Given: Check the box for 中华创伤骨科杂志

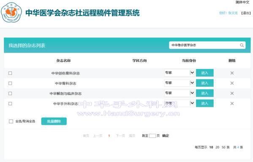Looking at the screenshot, I should click(10, 73).
